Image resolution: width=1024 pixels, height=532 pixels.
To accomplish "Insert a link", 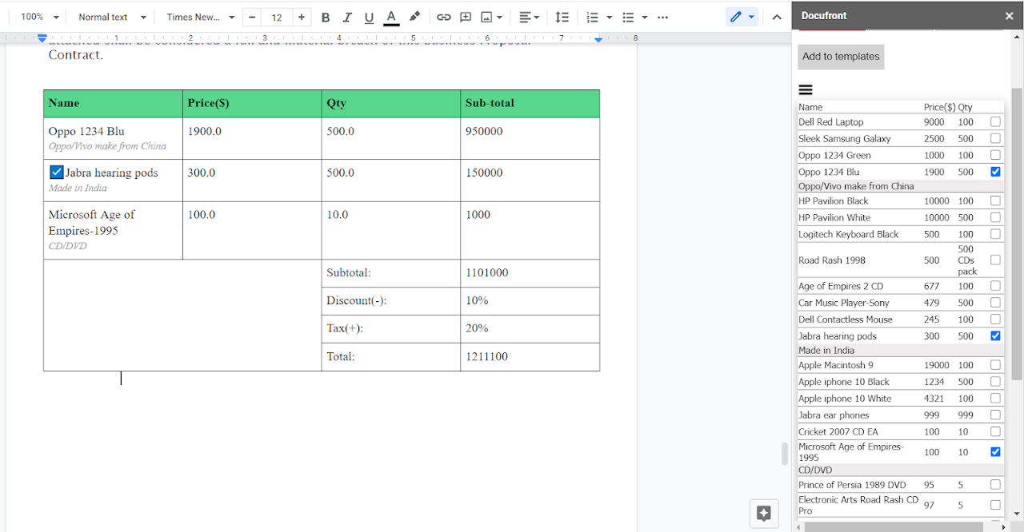I will (443, 17).
